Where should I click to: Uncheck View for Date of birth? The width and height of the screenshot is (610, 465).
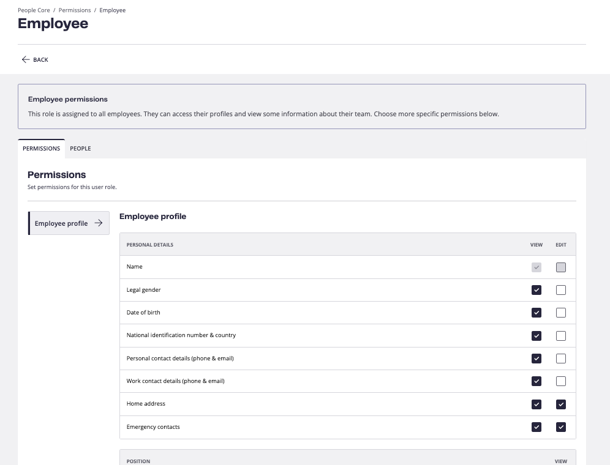[537, 313]
